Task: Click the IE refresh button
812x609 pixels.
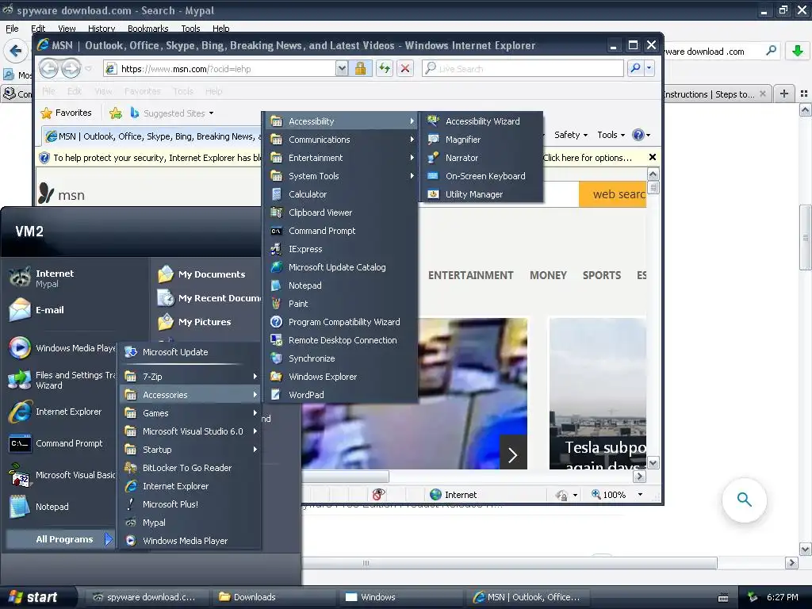Action: pyautogui.click(x=385, y=68)
